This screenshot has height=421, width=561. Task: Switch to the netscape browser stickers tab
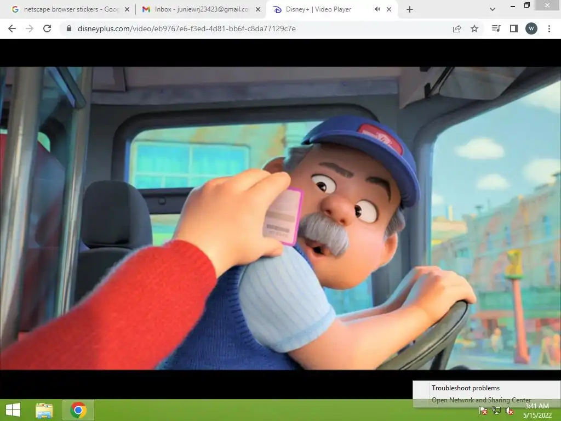tap(71, 9)
